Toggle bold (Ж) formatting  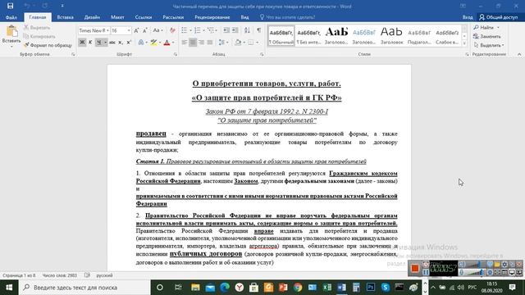point(82,43)
